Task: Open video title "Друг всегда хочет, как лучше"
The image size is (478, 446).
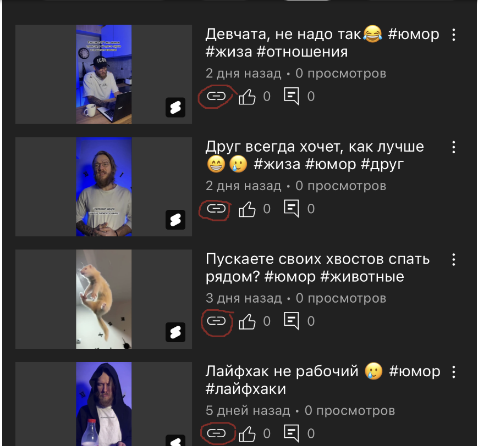Action: tap(315, 155)
